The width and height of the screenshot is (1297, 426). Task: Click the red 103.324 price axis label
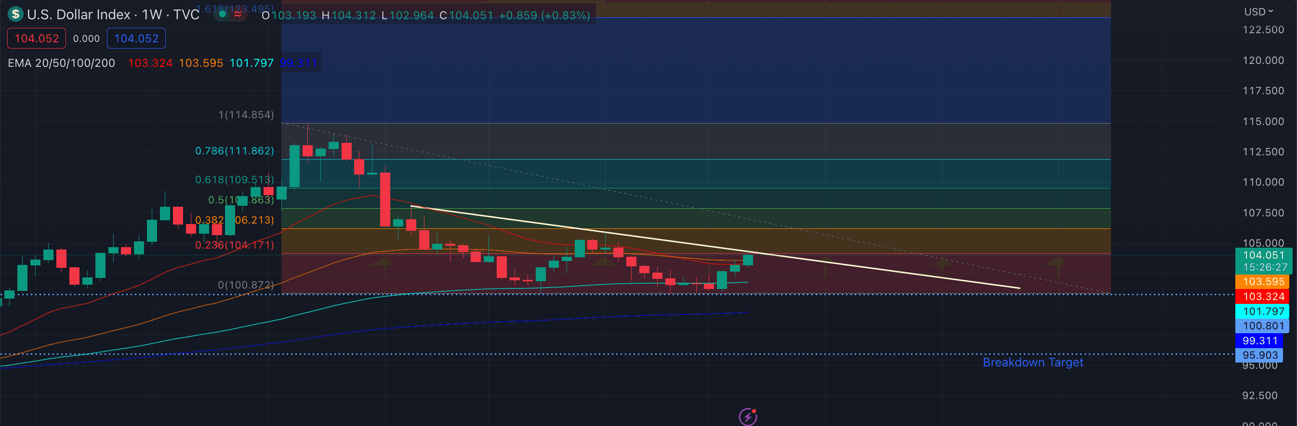click(1262, 296)
